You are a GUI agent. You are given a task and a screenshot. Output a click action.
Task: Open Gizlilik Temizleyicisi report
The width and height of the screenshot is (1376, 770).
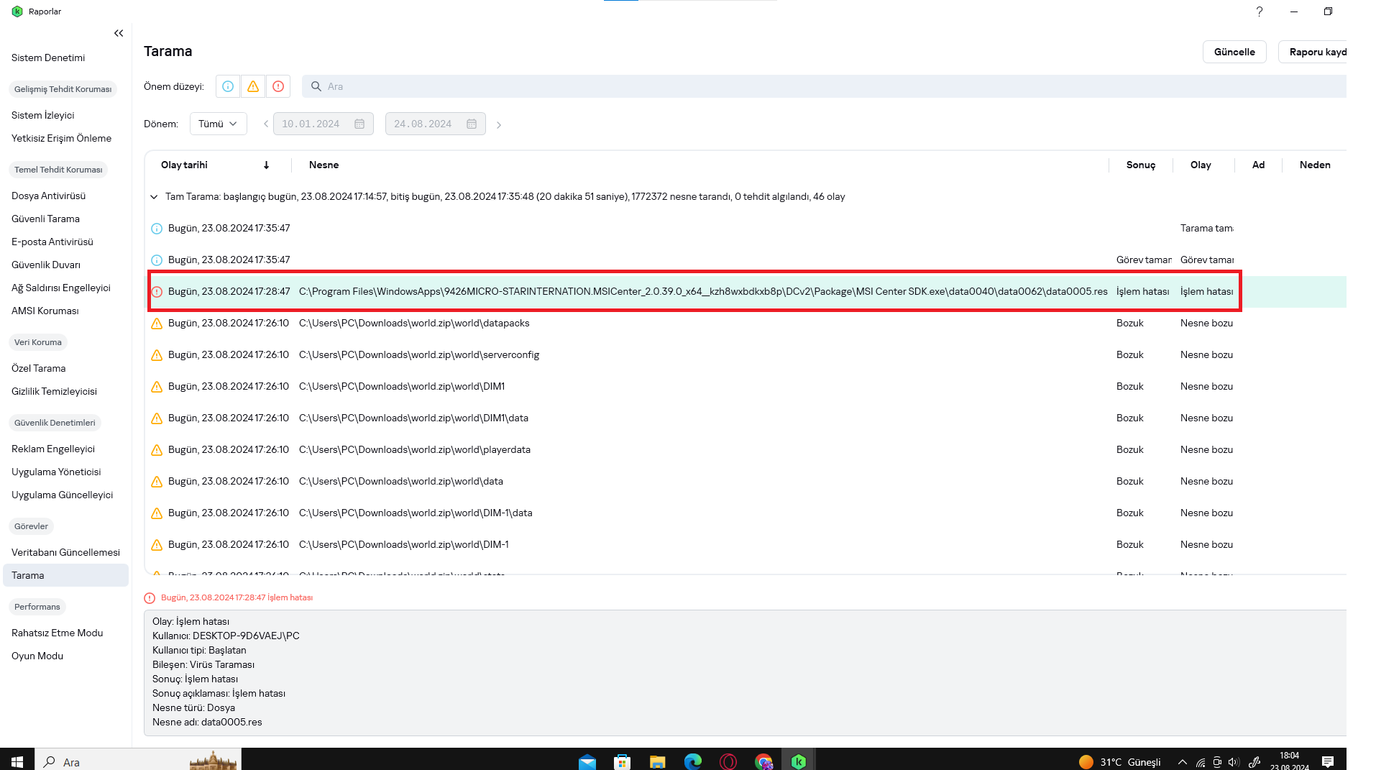click(x=54, y=391)
